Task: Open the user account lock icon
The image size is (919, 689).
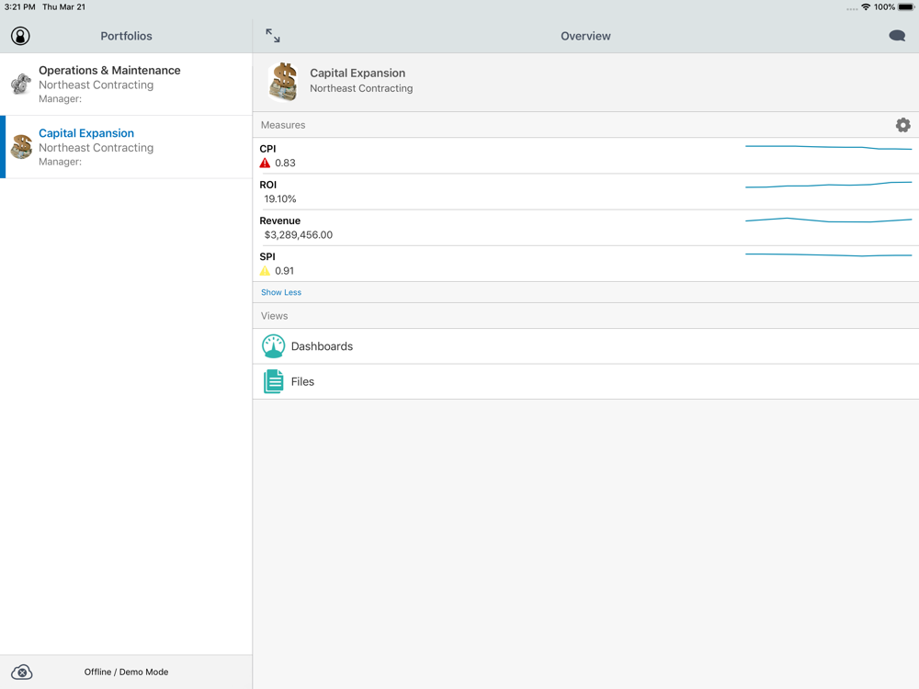Action: point(20,36)
